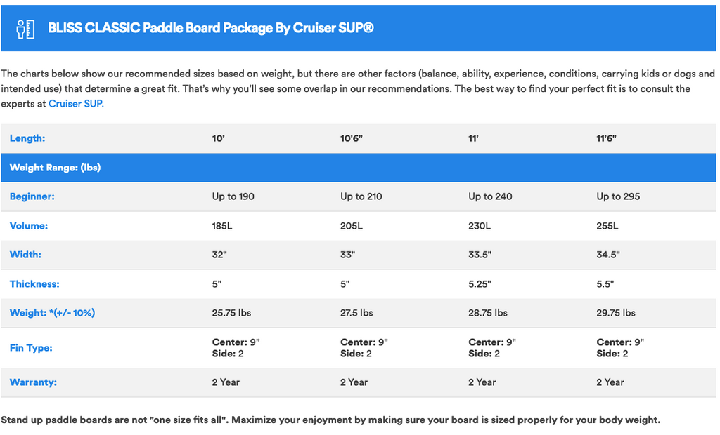Image resolution: width=720 pixels, height=435 pixels.
Task: Select the 11'6" length column header
Action: [x=606, y=138]
